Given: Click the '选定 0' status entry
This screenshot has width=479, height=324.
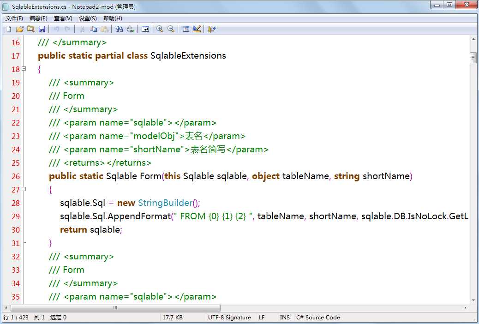Looking at the screenshot, I should (x=58, y=317).
